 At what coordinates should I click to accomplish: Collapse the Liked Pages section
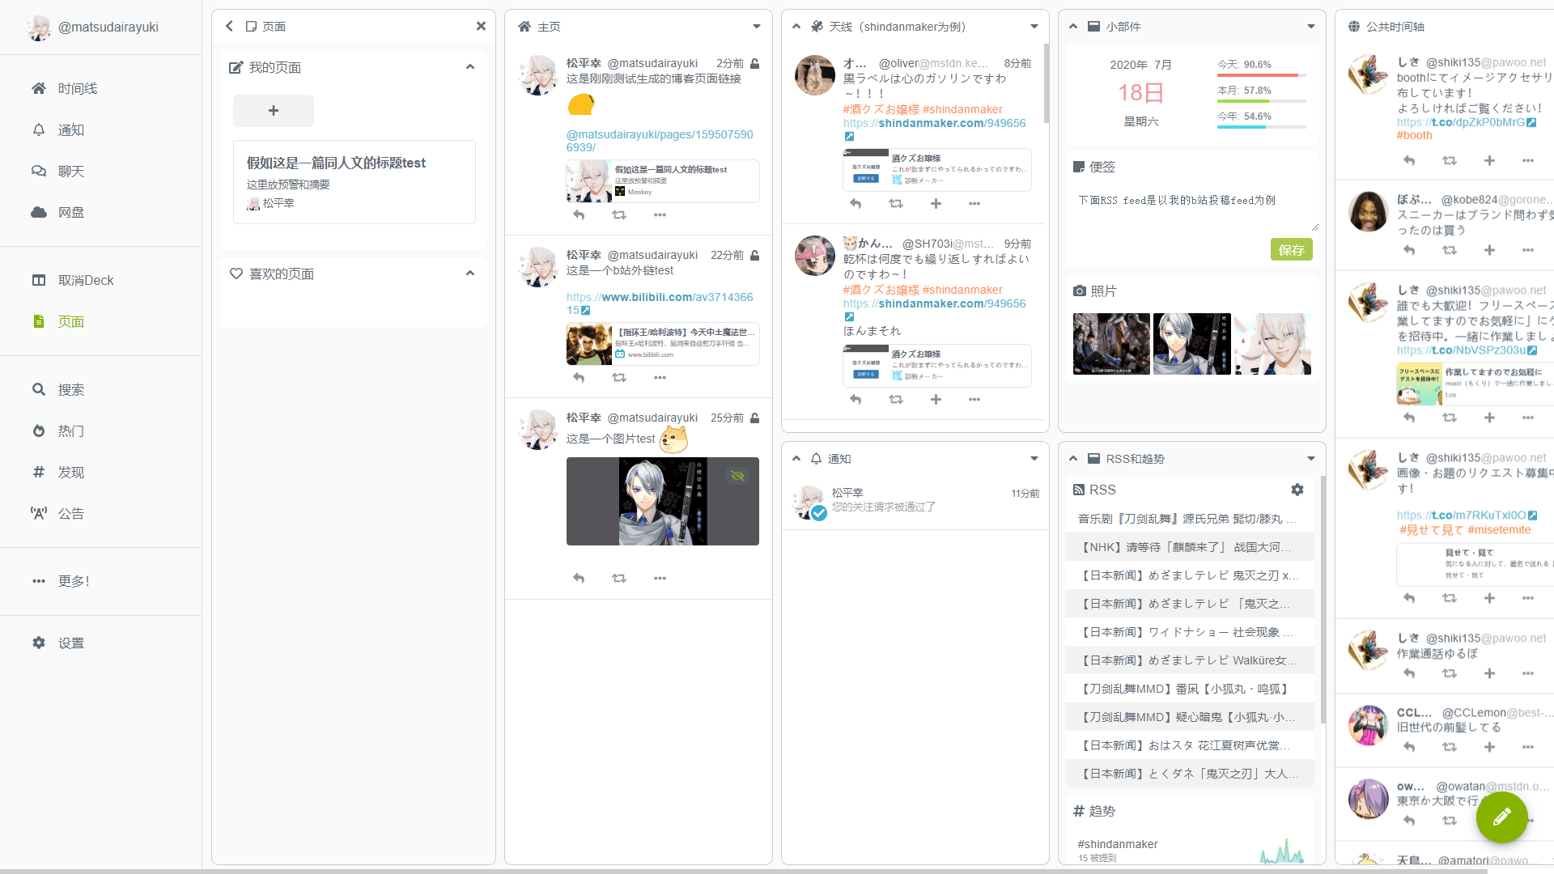click(470, 274)
